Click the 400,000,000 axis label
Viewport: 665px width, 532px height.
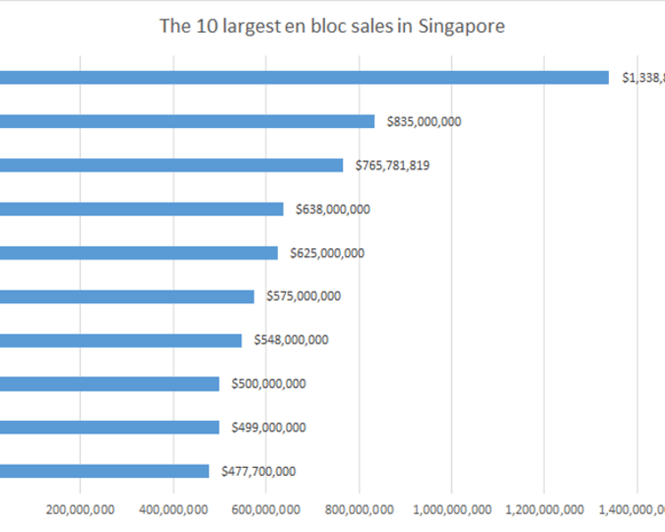[x=174, y=510]
